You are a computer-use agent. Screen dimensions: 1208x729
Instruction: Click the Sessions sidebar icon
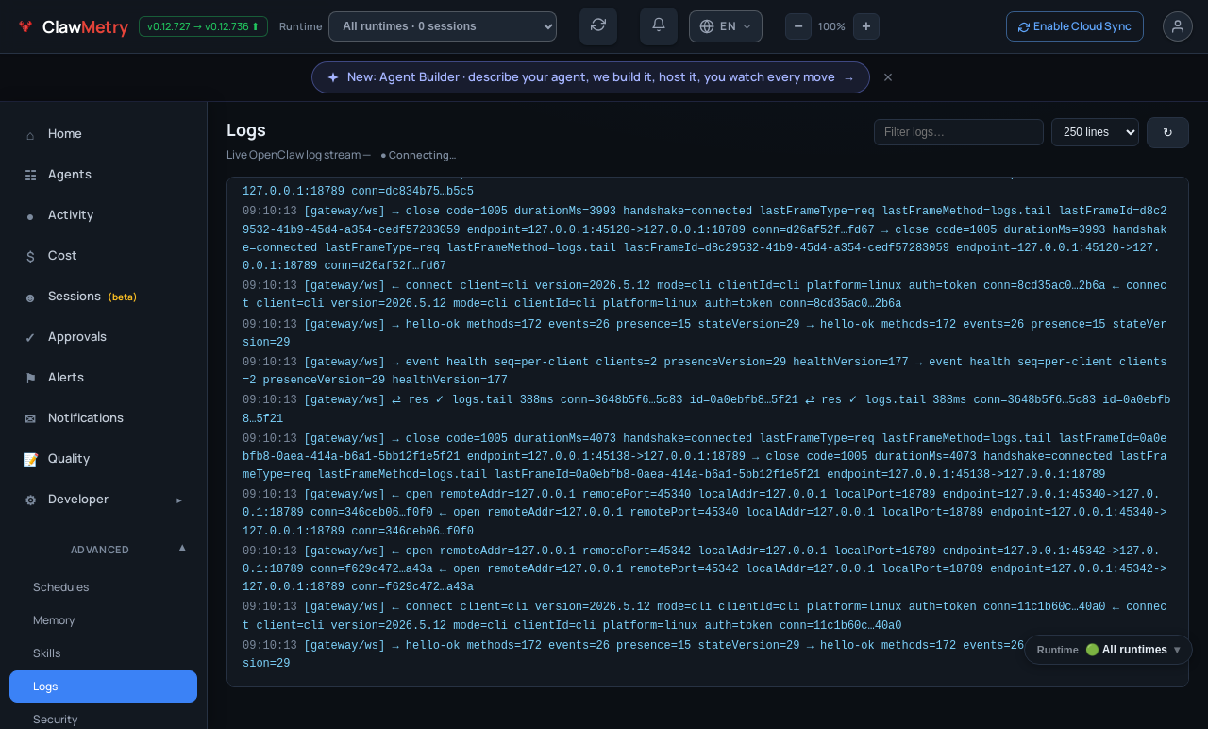pyautogui.click(x=30, y=297)
